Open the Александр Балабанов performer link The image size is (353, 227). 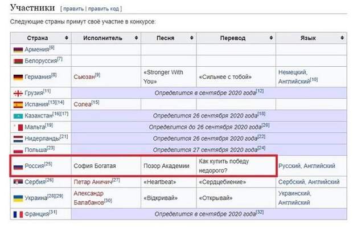point(89,198)
